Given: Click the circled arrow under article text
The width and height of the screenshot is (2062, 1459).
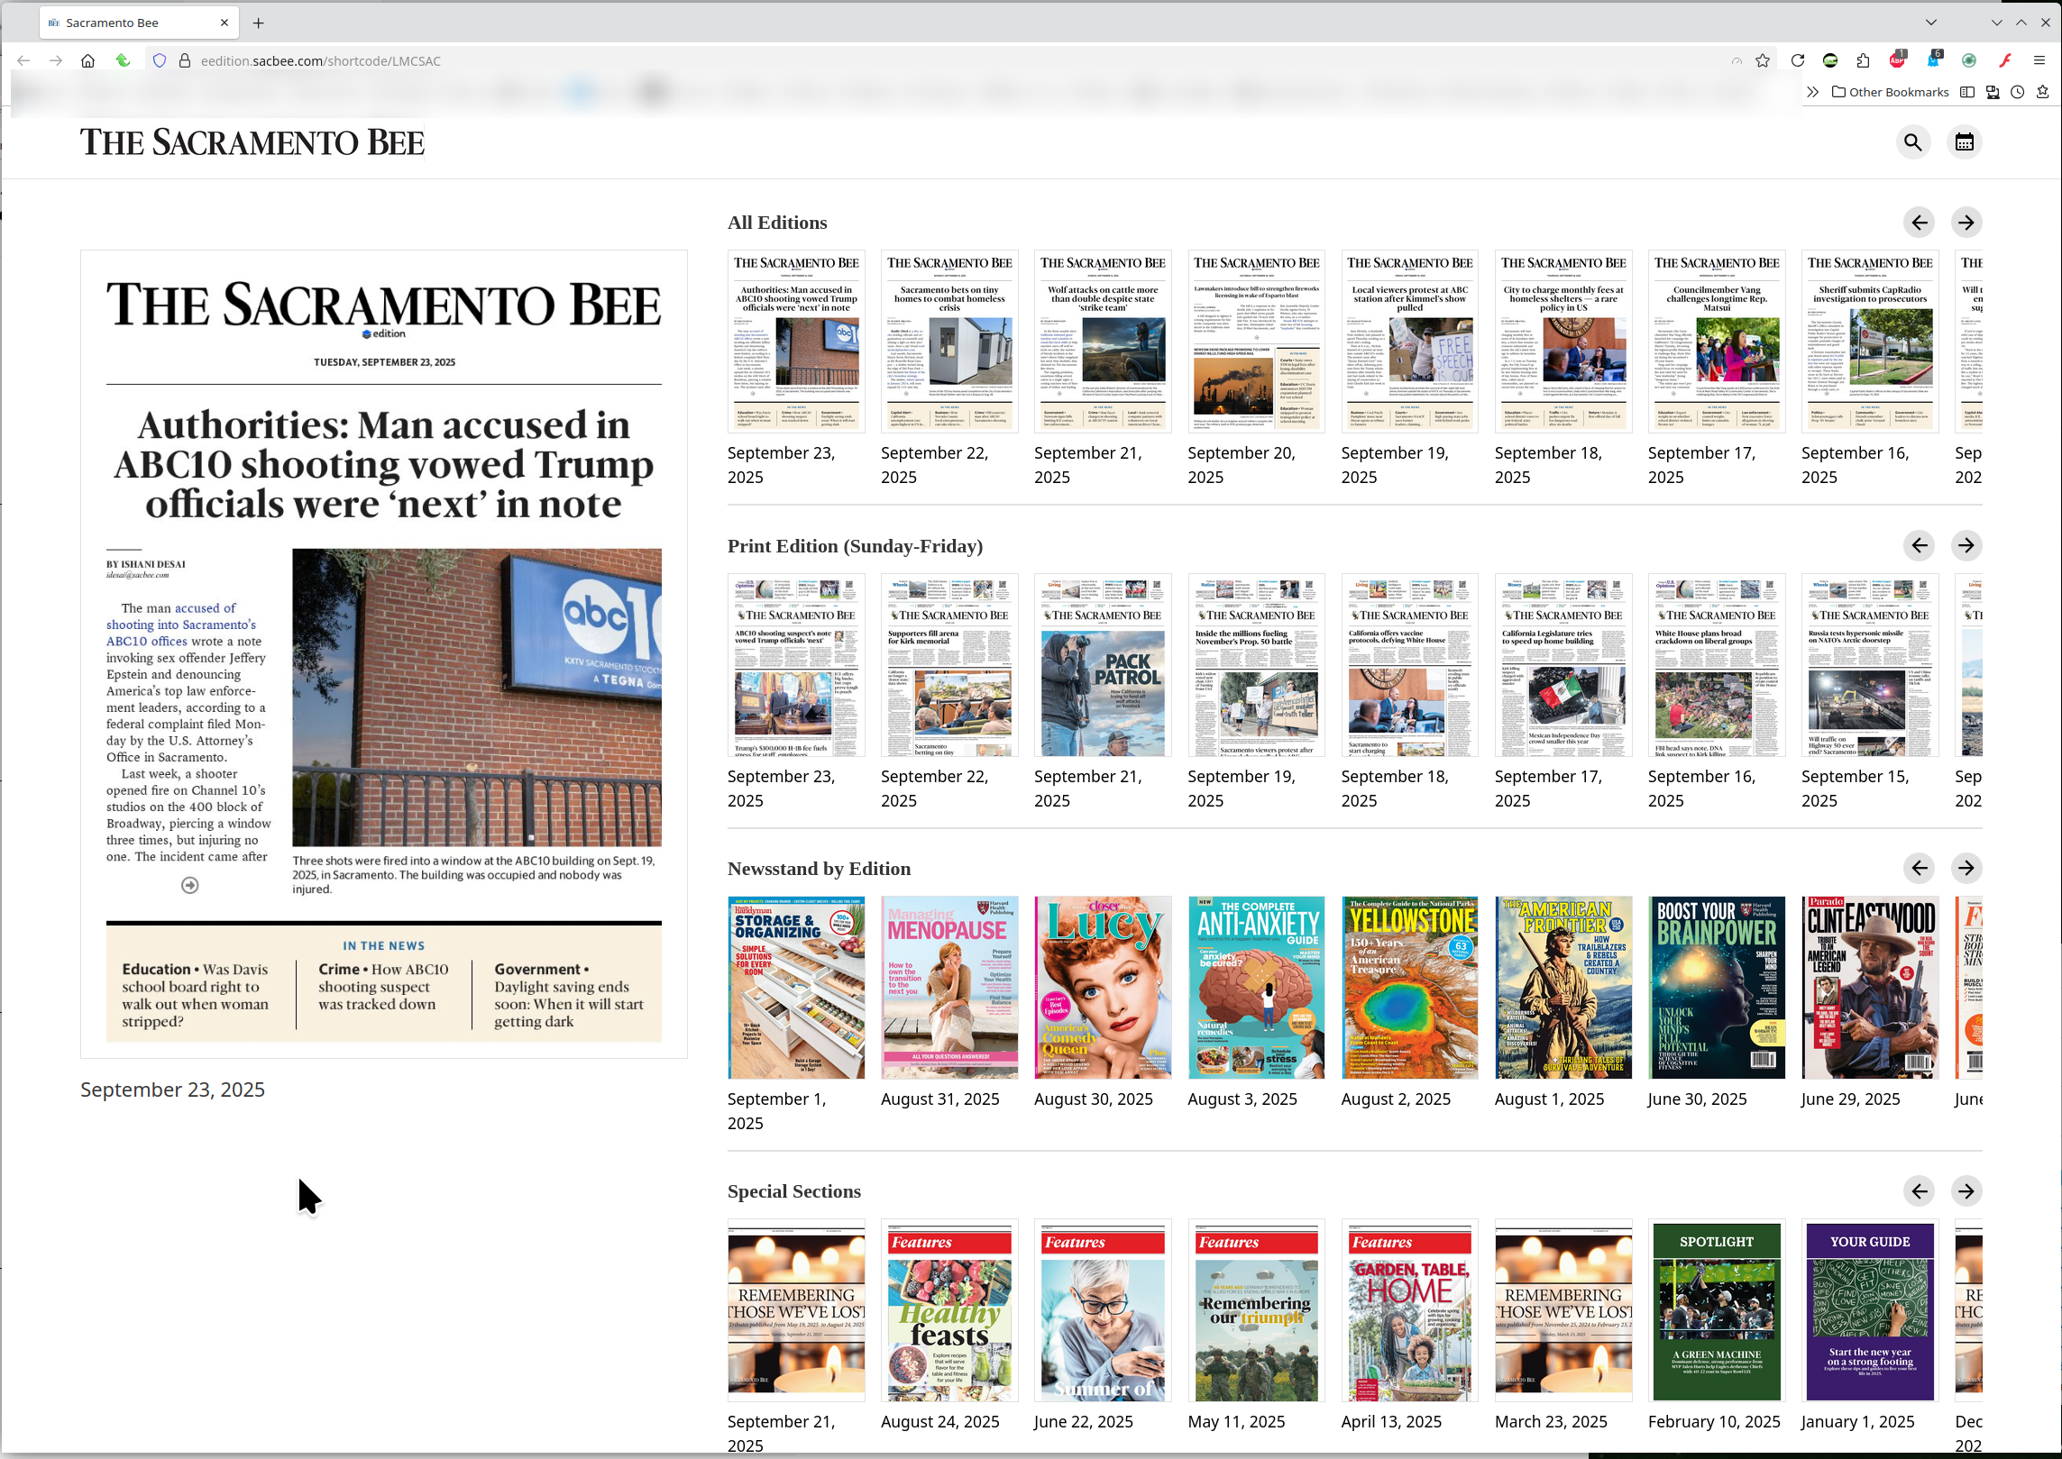Looking at the screenshot, I should click(x=189, y=886).
